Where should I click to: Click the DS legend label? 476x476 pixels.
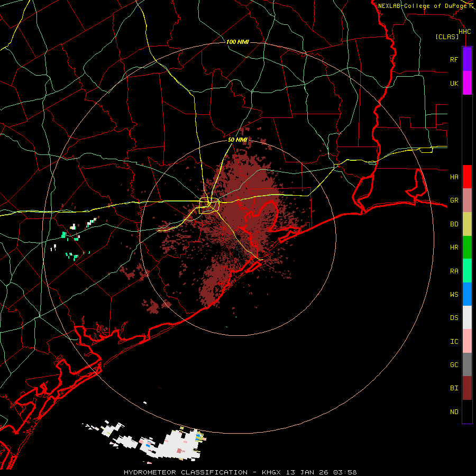pos(454,318)
